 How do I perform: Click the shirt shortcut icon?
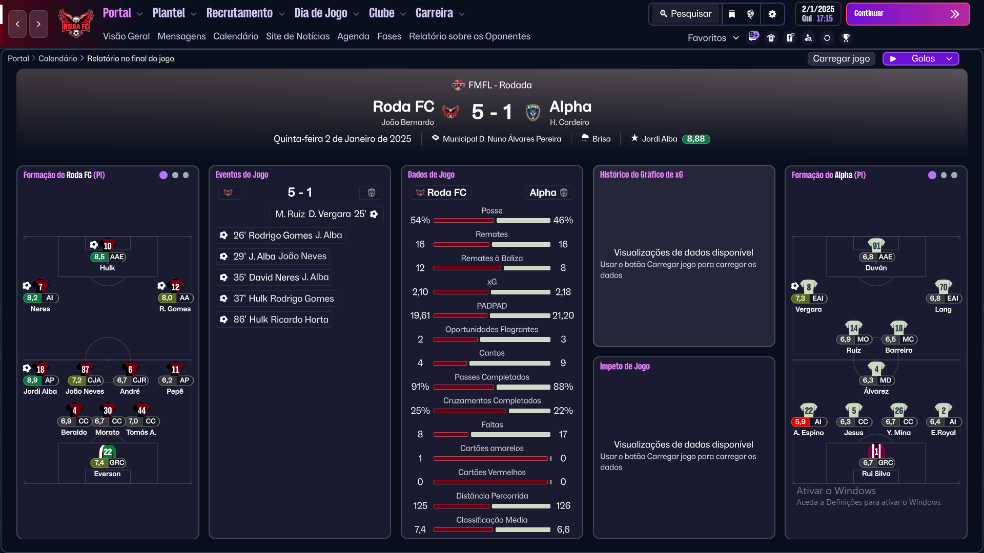tap(771, 38)
